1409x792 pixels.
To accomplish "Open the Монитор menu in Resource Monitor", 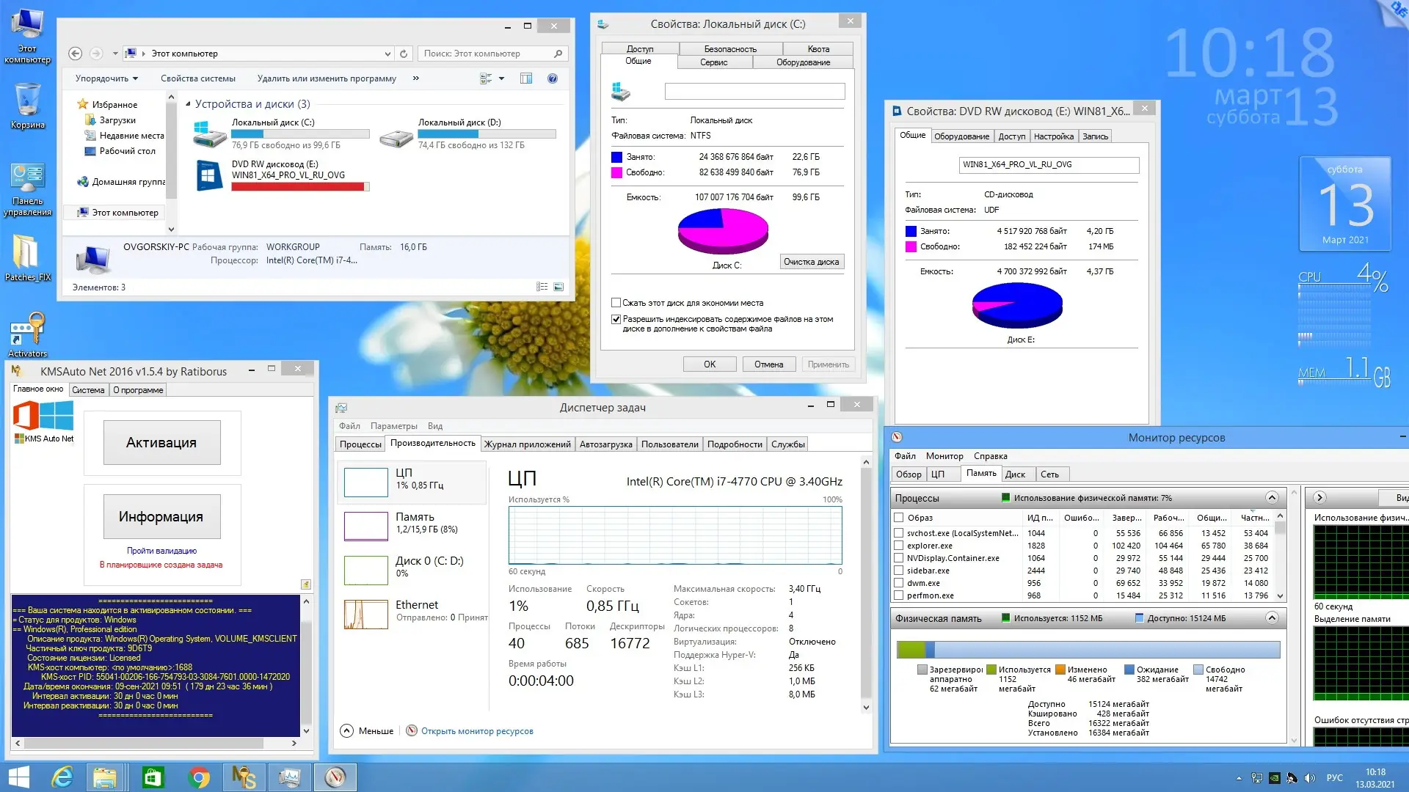I will 944,456.
